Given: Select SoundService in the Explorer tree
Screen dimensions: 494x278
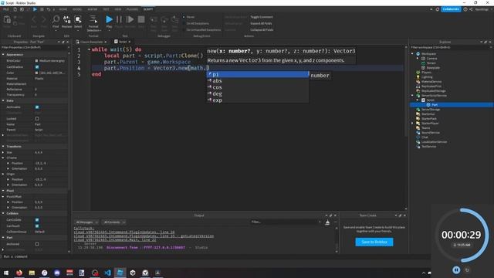Looking at the screenshot, I should 431,132.
